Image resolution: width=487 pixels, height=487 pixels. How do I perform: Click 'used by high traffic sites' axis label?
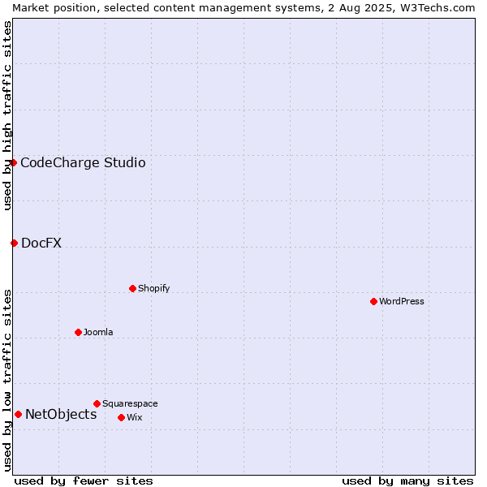pos(6,115)
